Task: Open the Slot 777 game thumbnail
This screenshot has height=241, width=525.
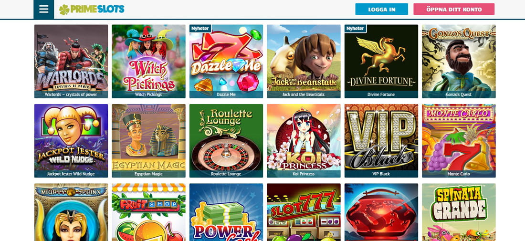Action: pyautogui.click(x=304, y=212)
